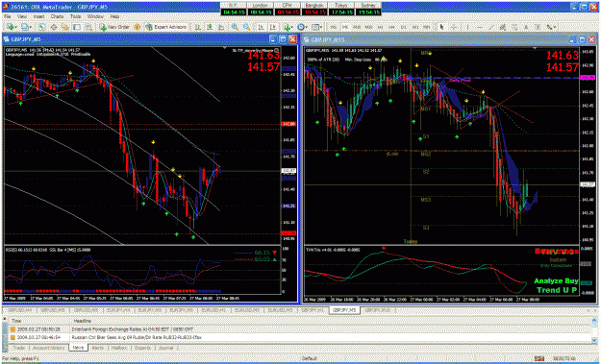
Task: Open the Account History tab
Action: click(x=48, y=348)
